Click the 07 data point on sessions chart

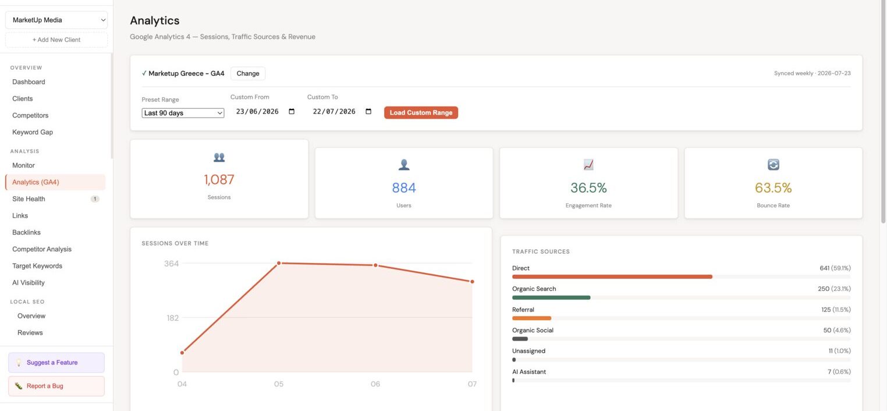472,282
